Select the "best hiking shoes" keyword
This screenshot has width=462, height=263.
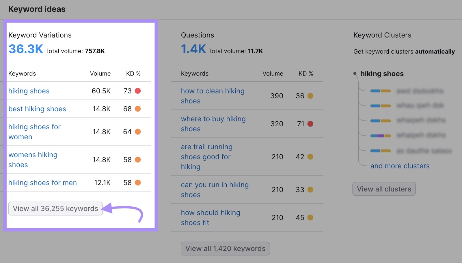[37, 109]
